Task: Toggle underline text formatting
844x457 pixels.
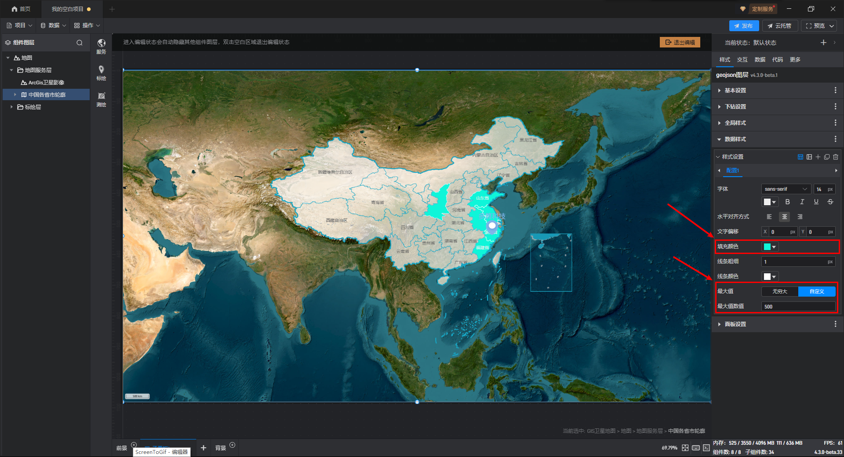Action: pyautogui.click(x=816, y=202)
